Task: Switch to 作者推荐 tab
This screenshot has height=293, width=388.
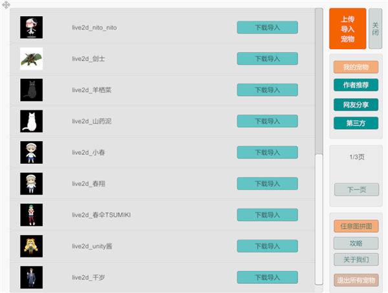Action: [356, 85]
